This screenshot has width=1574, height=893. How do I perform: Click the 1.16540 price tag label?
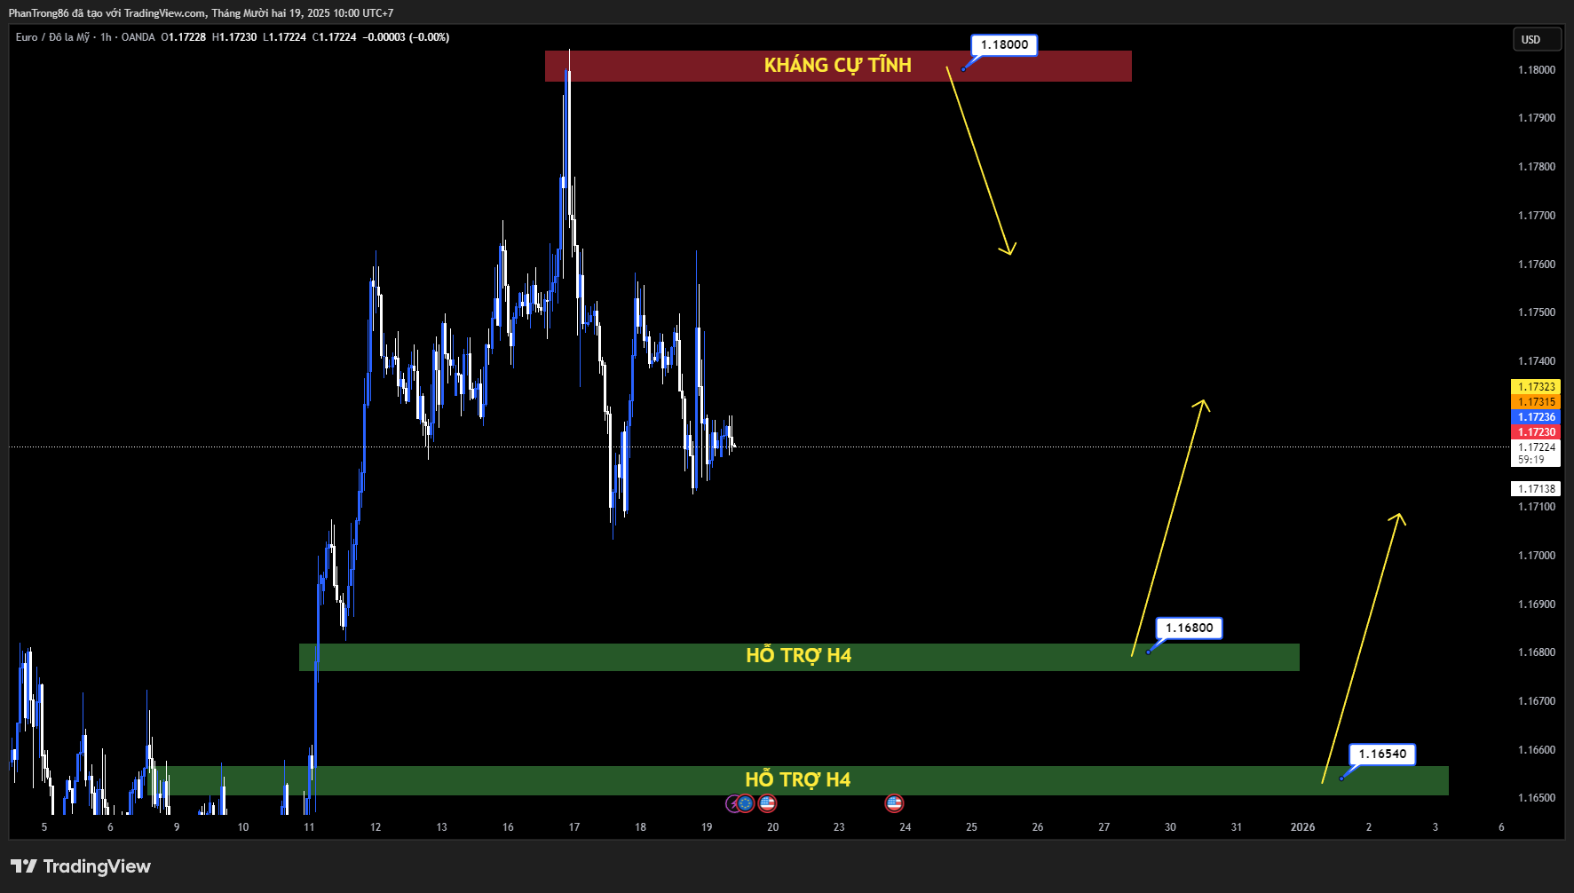[x=1381, y=753]
